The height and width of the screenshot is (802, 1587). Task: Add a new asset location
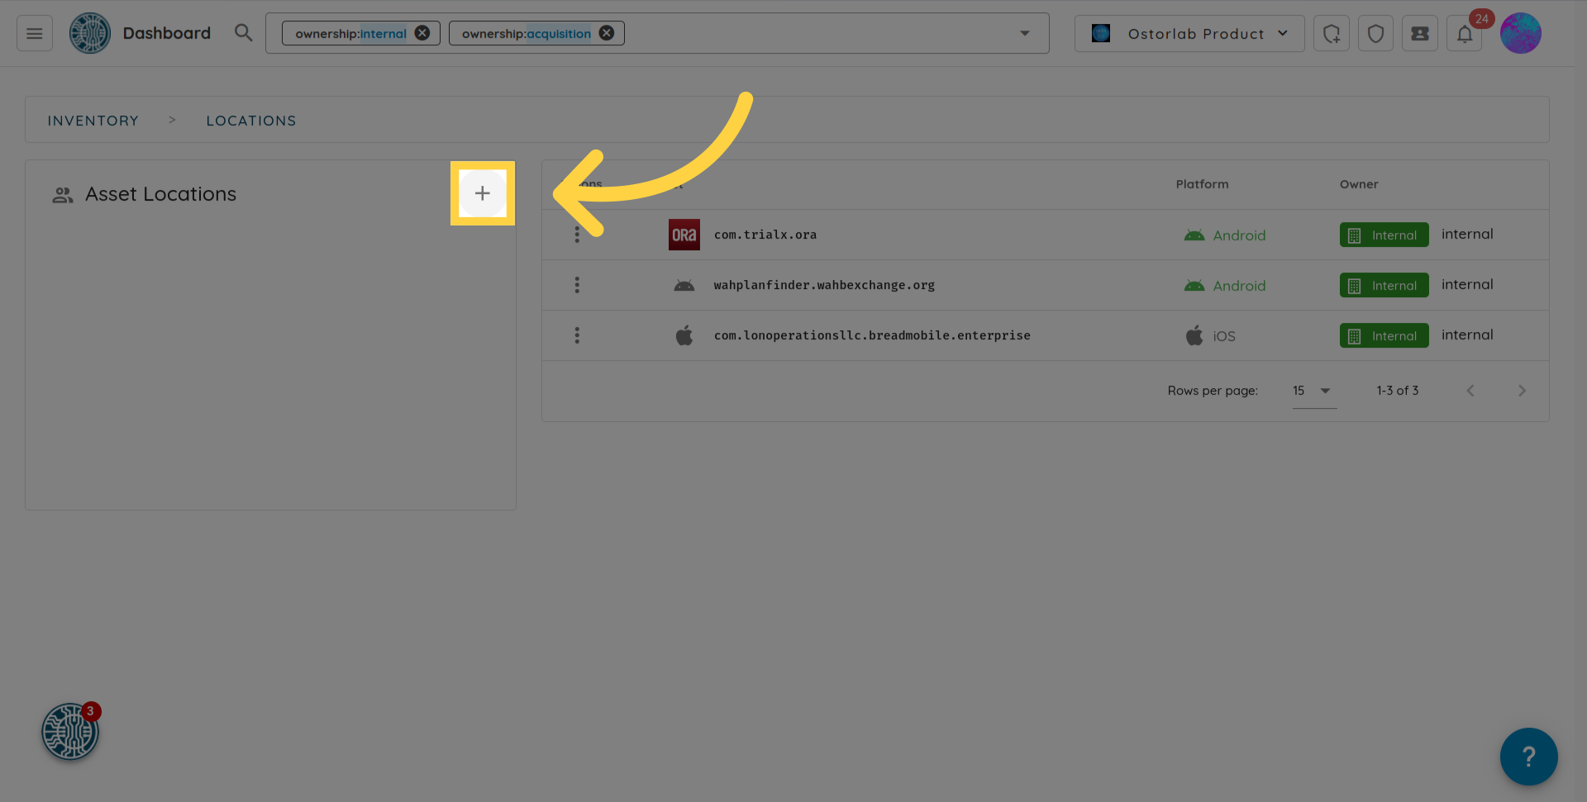[x=482, y=193]
